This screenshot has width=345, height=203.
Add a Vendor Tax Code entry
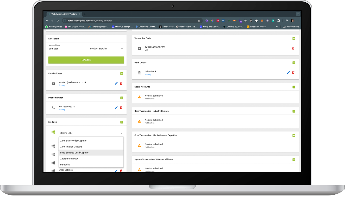pos(294,39)
